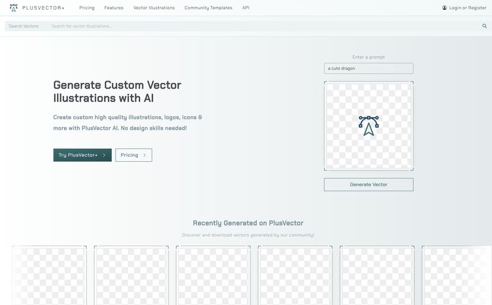This screenshot has width=492, height=305.
Task: Click 'Enter a prompt' label
Action: tap(368, 57)
